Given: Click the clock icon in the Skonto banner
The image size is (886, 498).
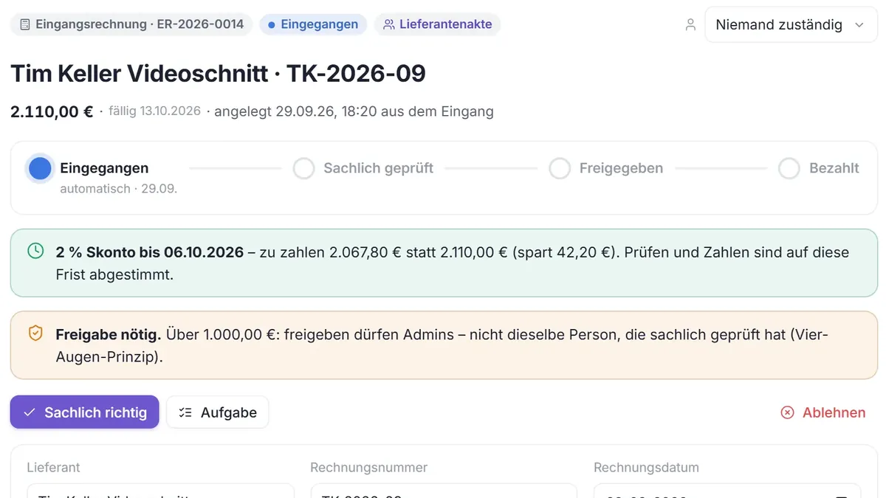Looking at the screenshot, I should (35, 251).
